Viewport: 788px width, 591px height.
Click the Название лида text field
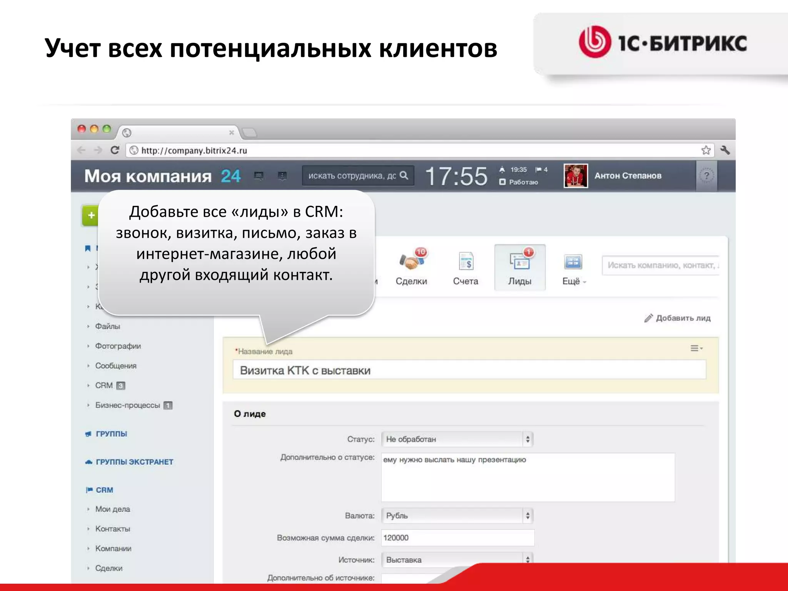(x=469, y=370)
